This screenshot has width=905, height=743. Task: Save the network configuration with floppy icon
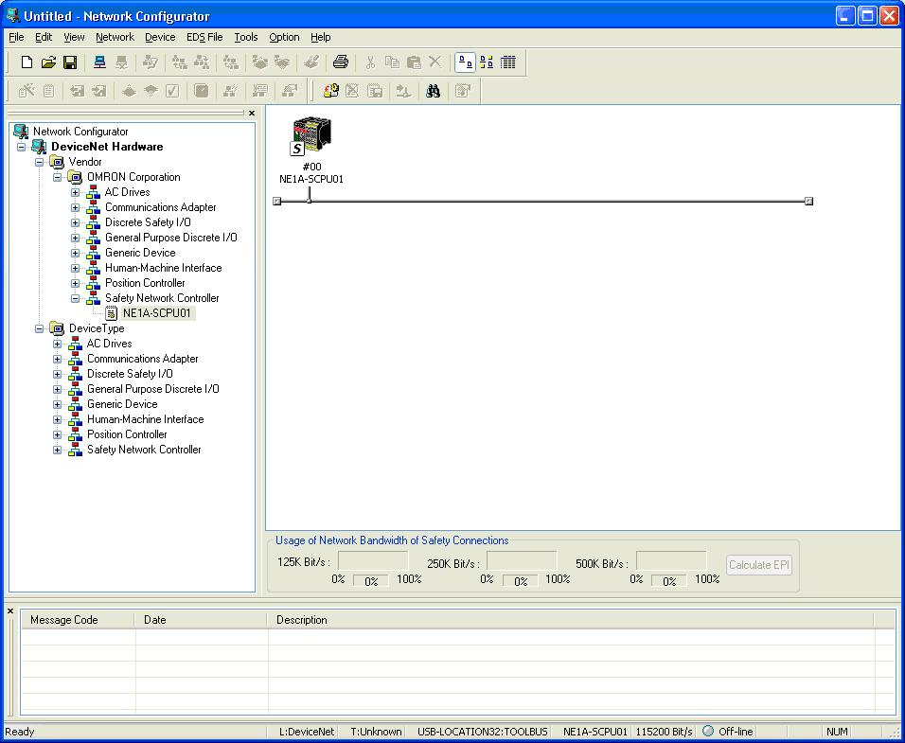coord(70,62)
